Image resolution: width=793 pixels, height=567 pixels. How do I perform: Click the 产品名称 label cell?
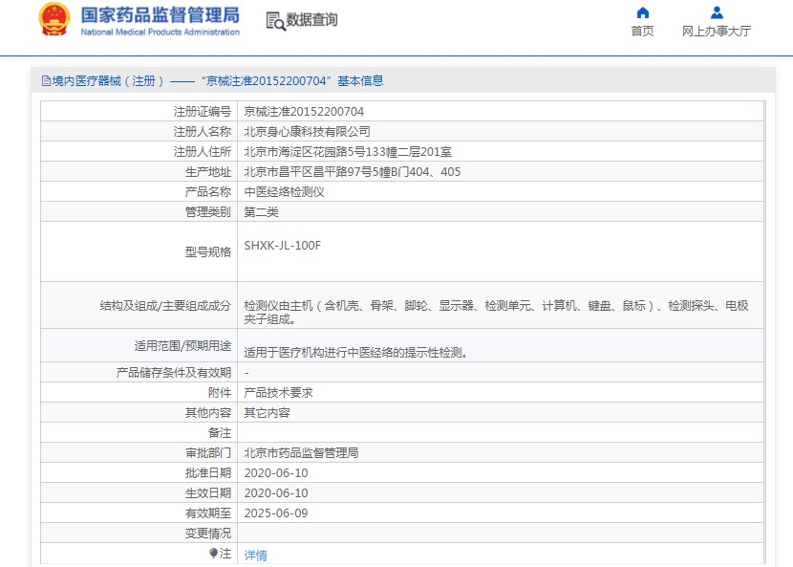click(x=139, y=192)
